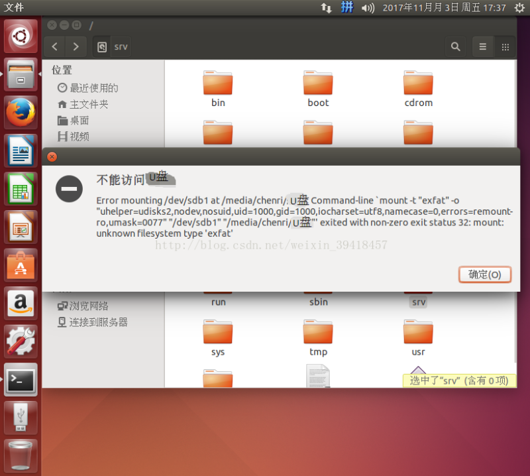
Task: Click the USB drive launcher icon
Action: (x=21, y=418)
